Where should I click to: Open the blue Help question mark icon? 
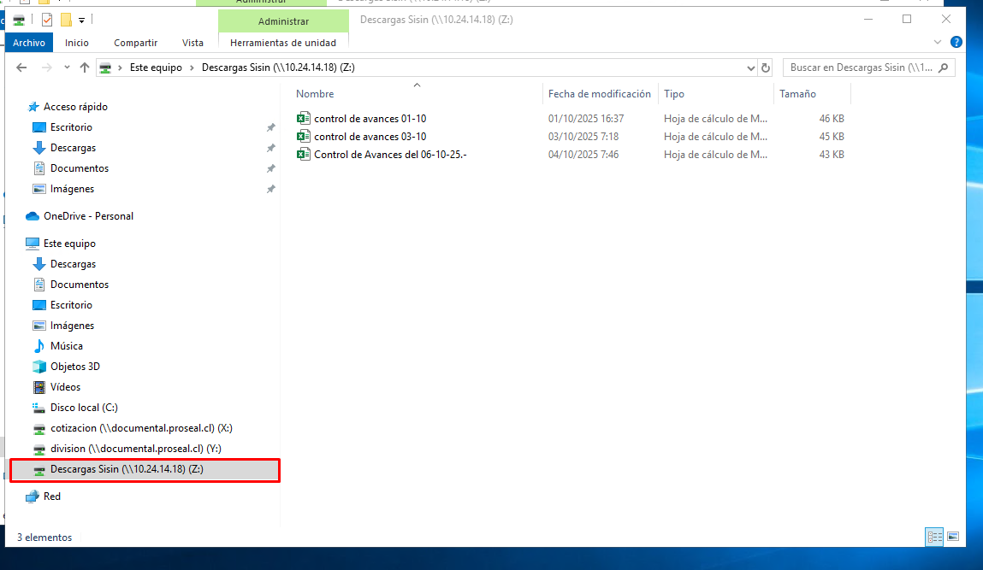pyautogui.click(x=956, y=42)
